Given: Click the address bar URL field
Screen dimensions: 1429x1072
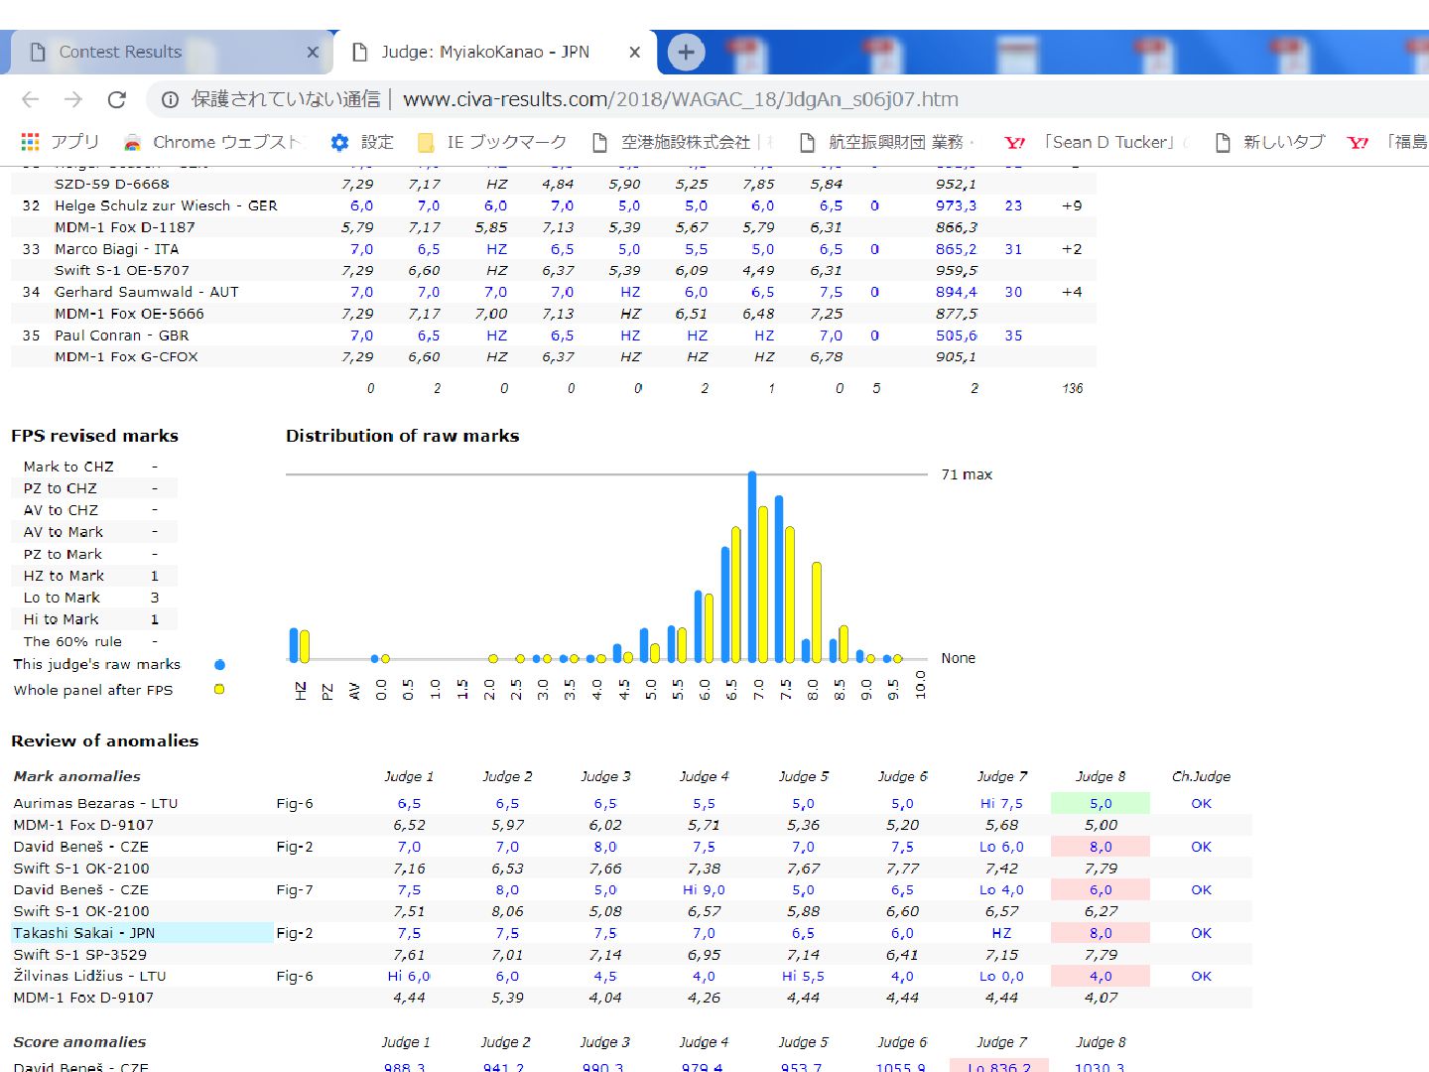Looking at the screenshot, I should pyautogui.click(x=681, y=99).
